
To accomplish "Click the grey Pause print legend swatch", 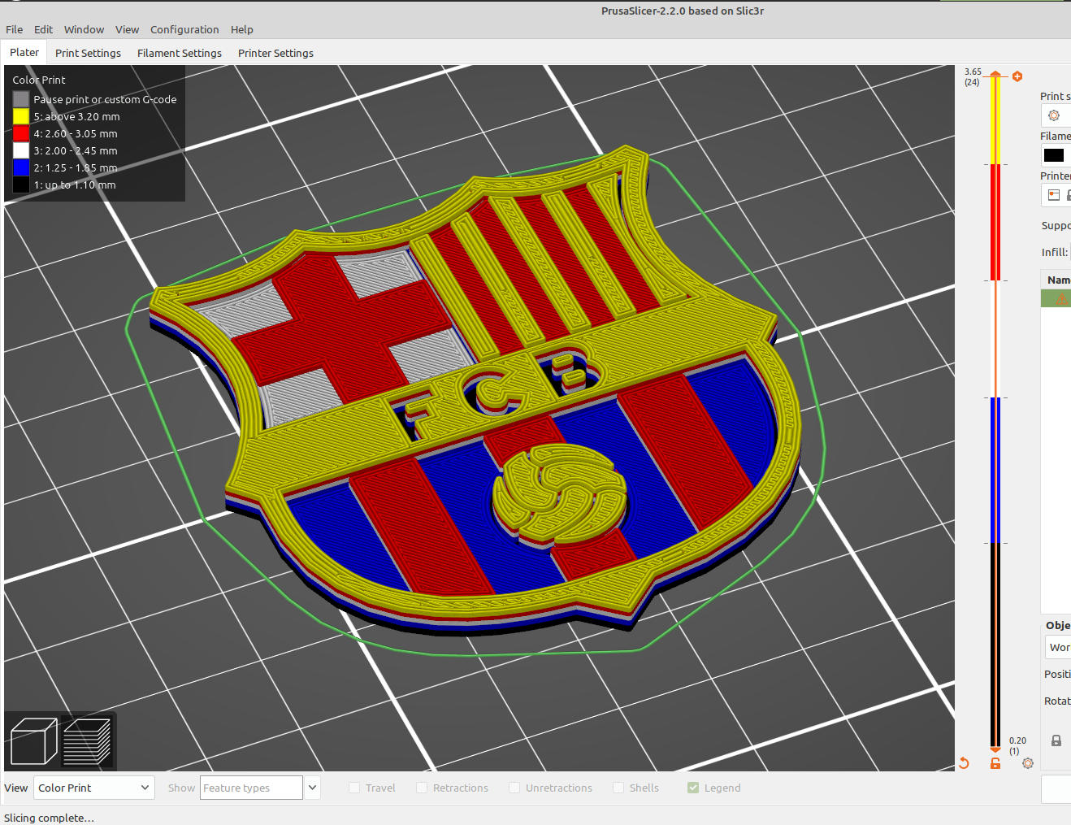I will (x=21, y=99).
